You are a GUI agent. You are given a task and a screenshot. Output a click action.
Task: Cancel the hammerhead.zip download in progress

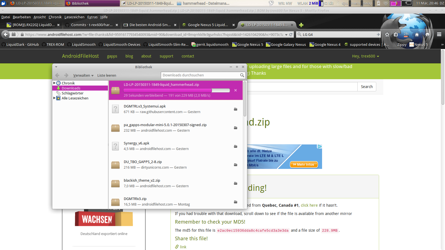click(236, 90)
